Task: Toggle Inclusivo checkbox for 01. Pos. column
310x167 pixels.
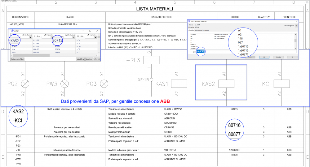Action: (45, 35)
